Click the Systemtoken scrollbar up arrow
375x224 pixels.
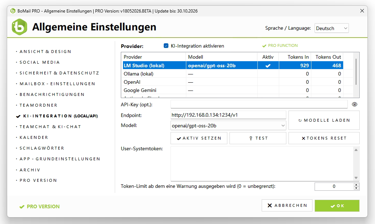356,150
